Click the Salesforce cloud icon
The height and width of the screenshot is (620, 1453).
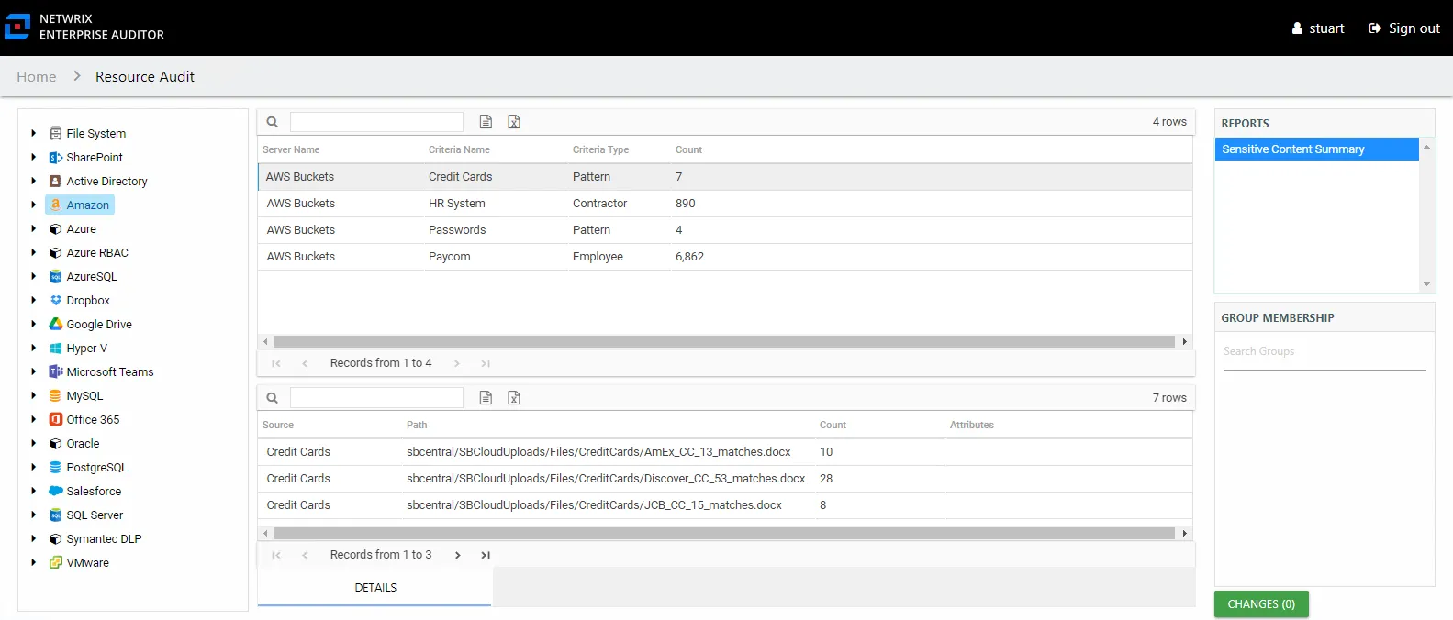(x=56, y=491)
